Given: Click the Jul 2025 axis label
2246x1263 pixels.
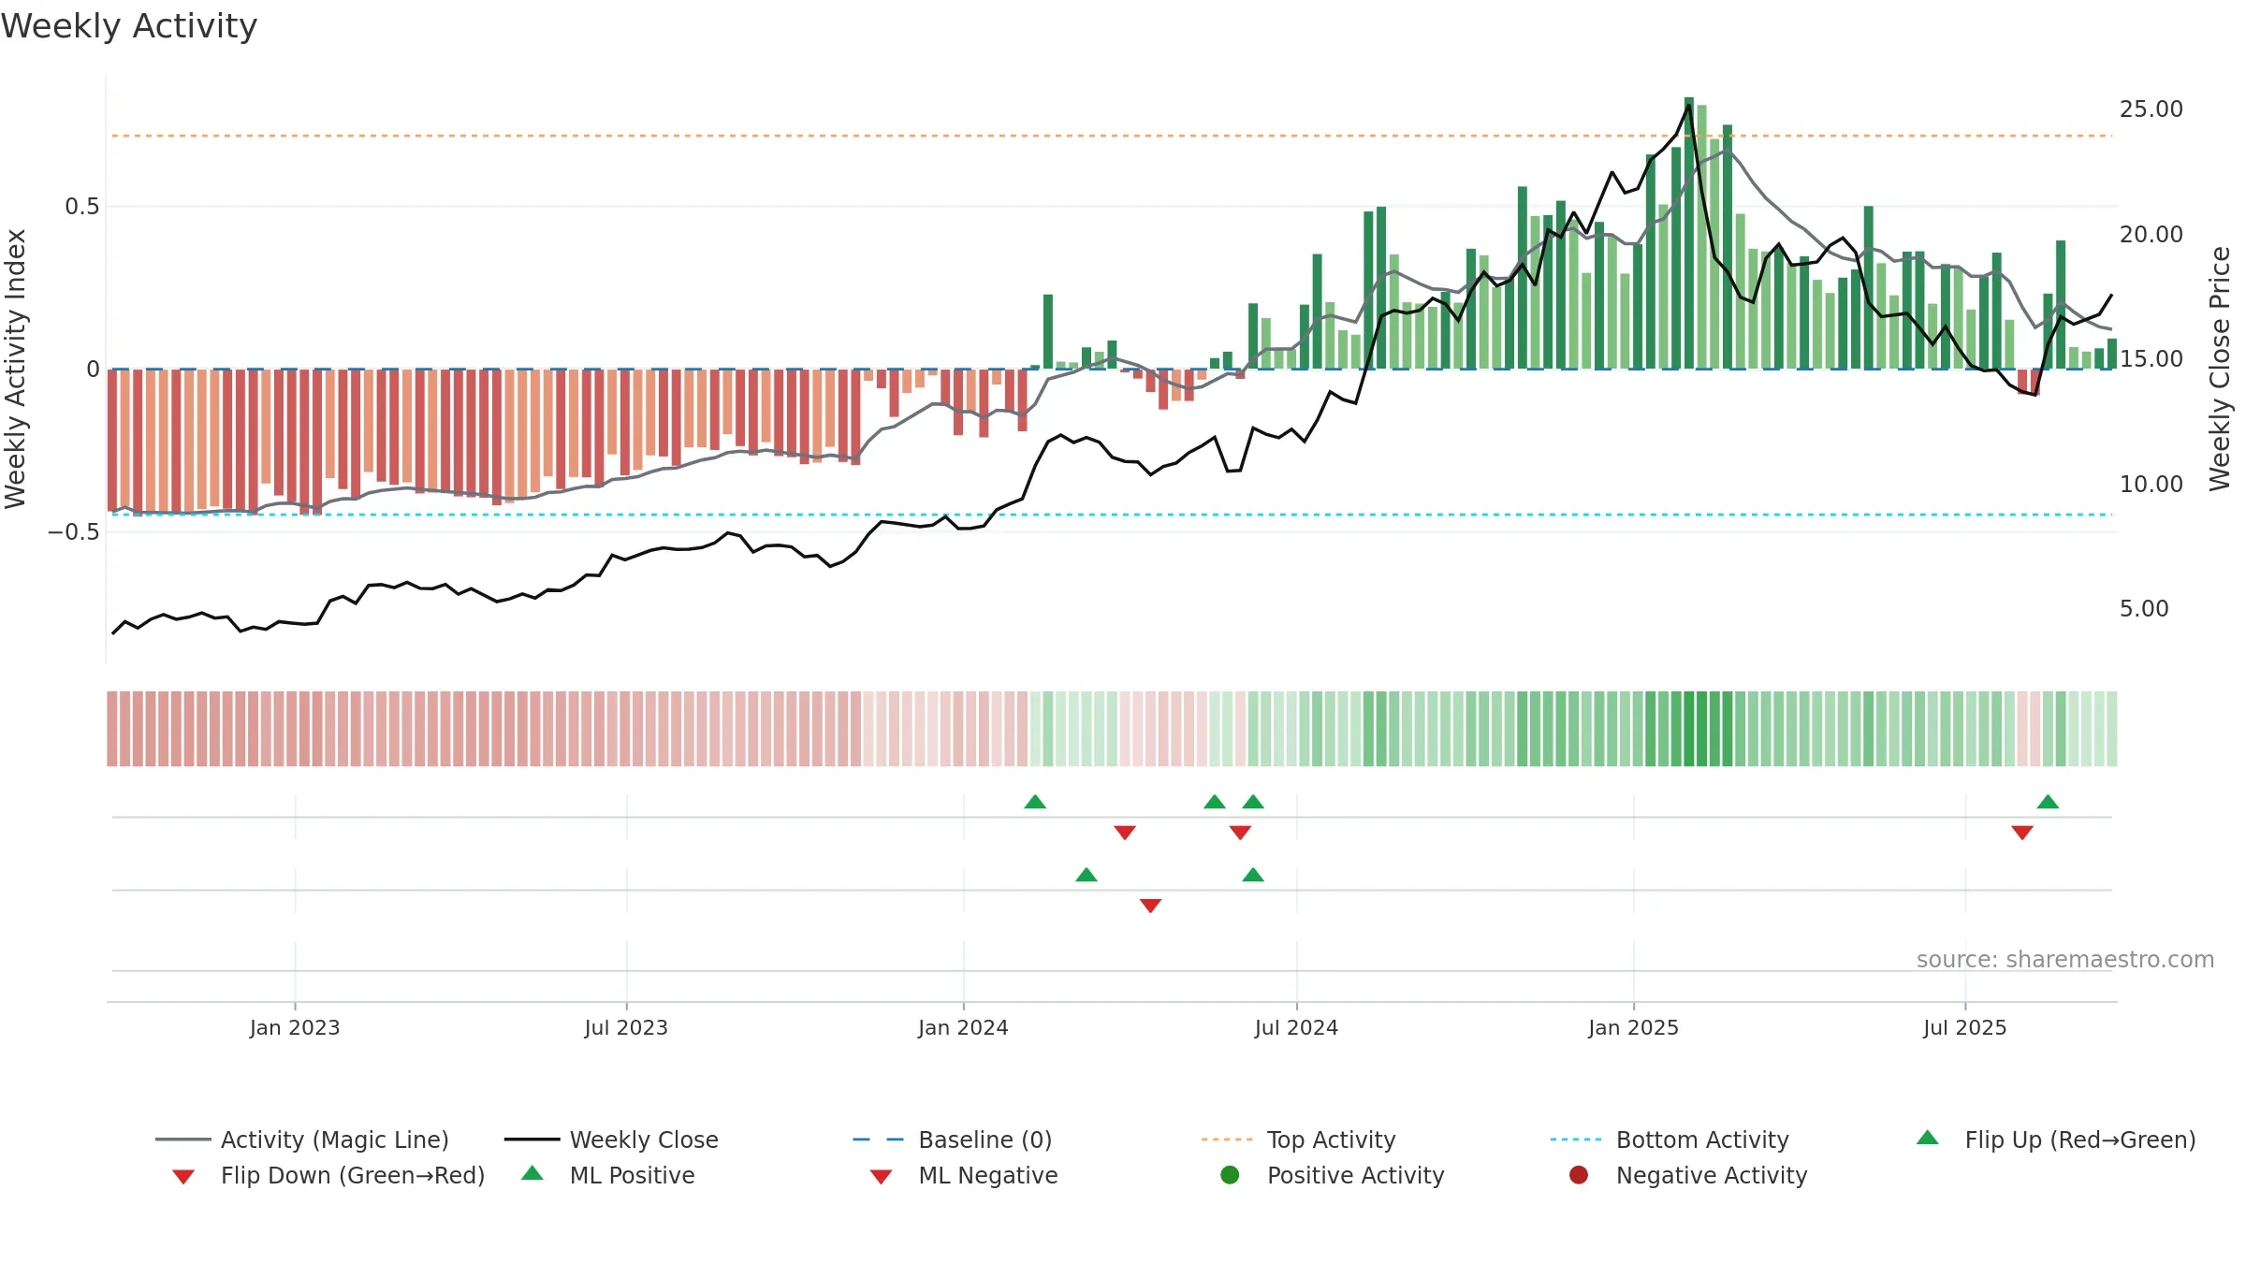Looking at the screenshot, I should pyautogui.click(x=1965, y=1028).
